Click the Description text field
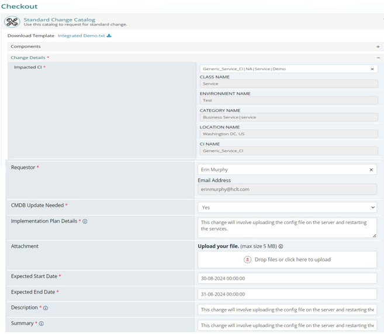This screenshot has width=384, height=334. (287, 309)
